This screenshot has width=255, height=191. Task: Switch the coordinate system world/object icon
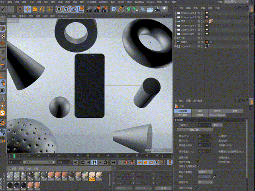(x=81, y=9)
